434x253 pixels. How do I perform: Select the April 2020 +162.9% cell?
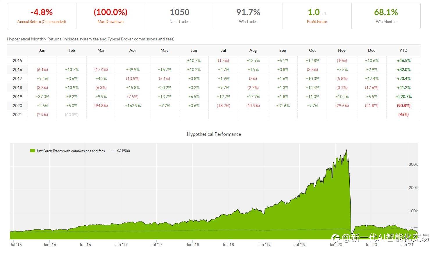[133, 106]
